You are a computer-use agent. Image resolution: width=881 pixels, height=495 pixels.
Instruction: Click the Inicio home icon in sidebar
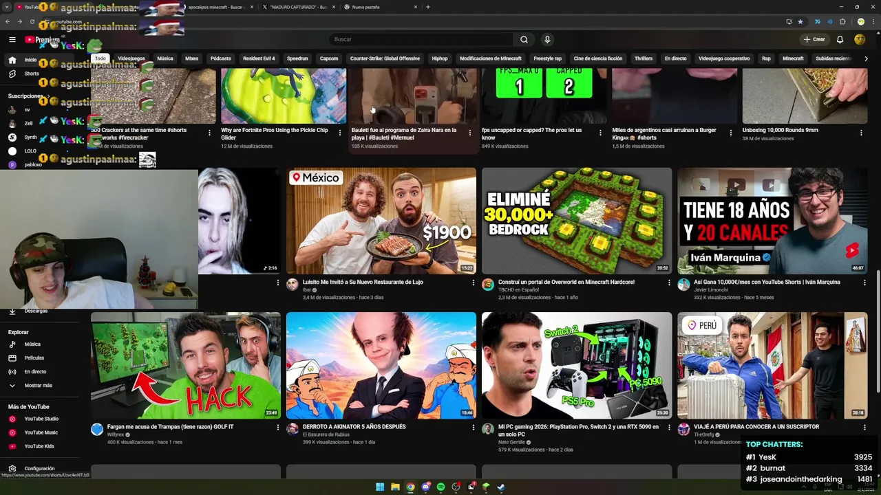[x=12, y=60]
